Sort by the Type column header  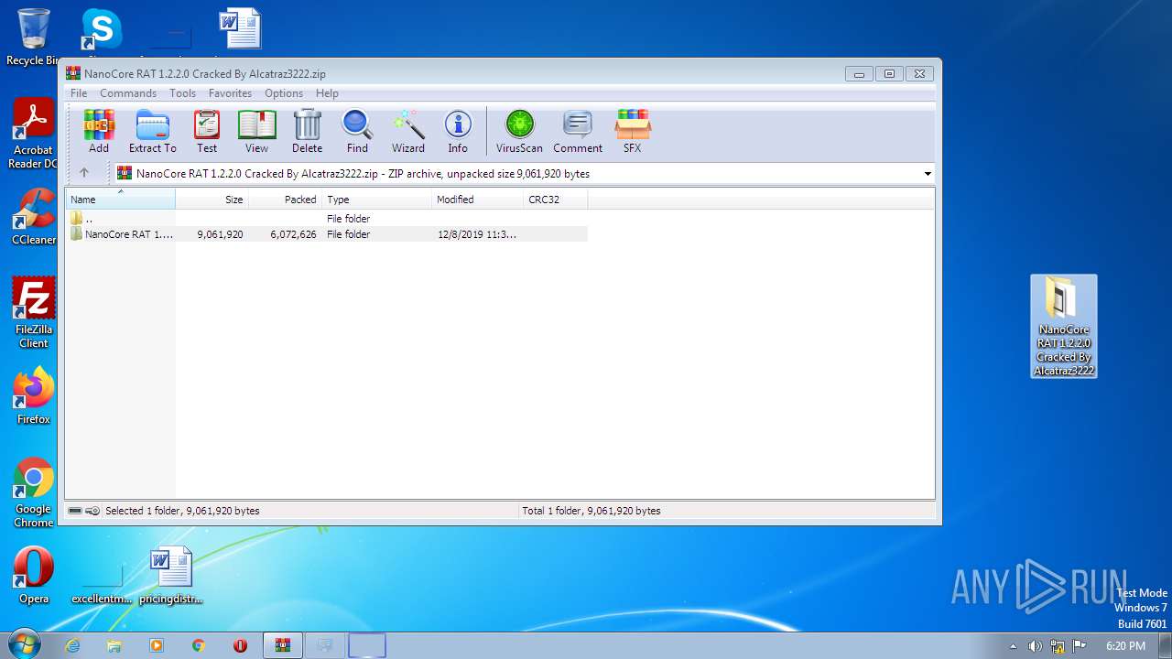click(377, 200)
